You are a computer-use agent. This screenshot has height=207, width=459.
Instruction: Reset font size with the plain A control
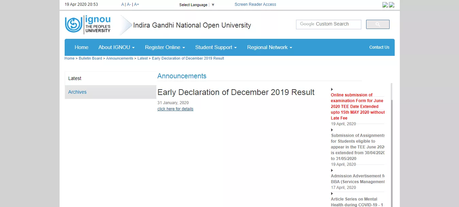(123, 4)
